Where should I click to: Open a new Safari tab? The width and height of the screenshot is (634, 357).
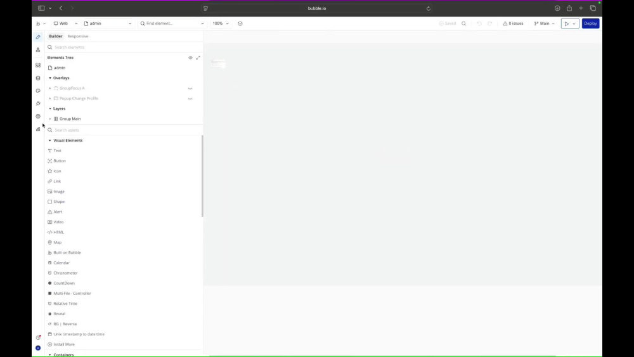pyautogui.click(x=581, y=8)
